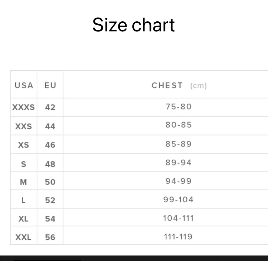Select the M size cell

coord(23,182)
